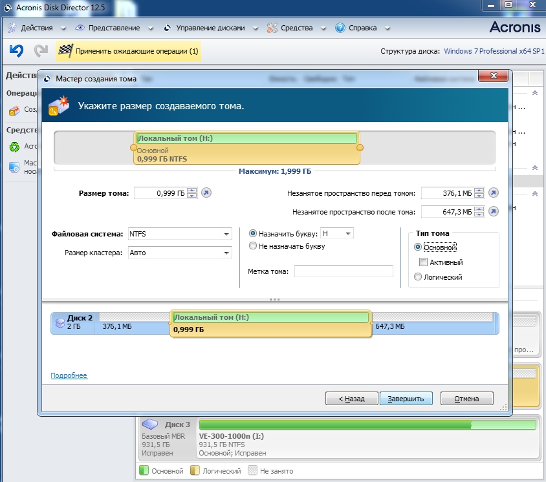The height and width of the screenshot is (482, 546).
Task: Select the Основной volume type
Action: pos(418,247)
